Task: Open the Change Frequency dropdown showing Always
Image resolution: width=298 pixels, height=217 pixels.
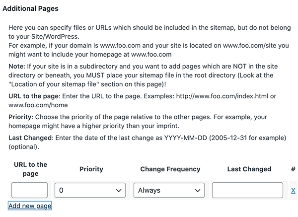Action: [x=169, y=190]
